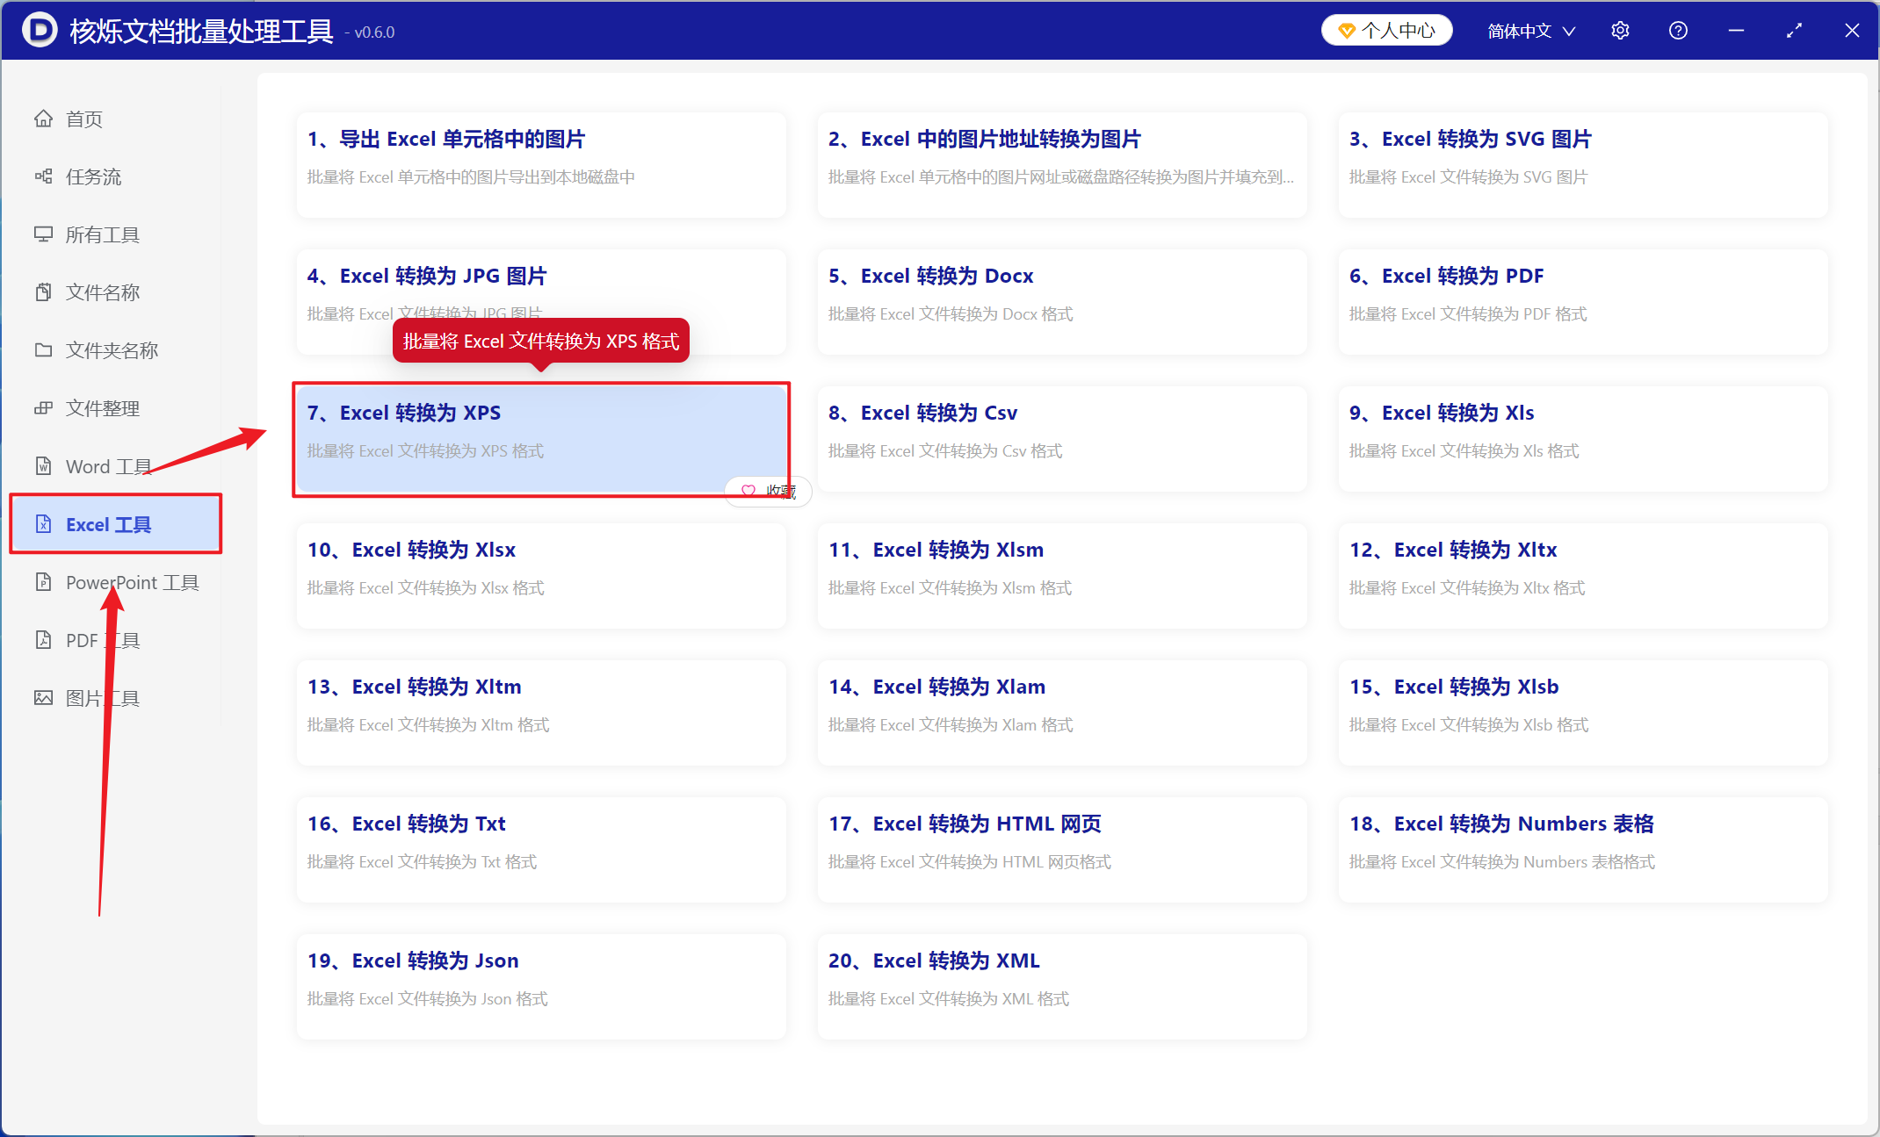Click the Excel file icon in sidebar
1880x1137 pixels.
coord(43,524)
